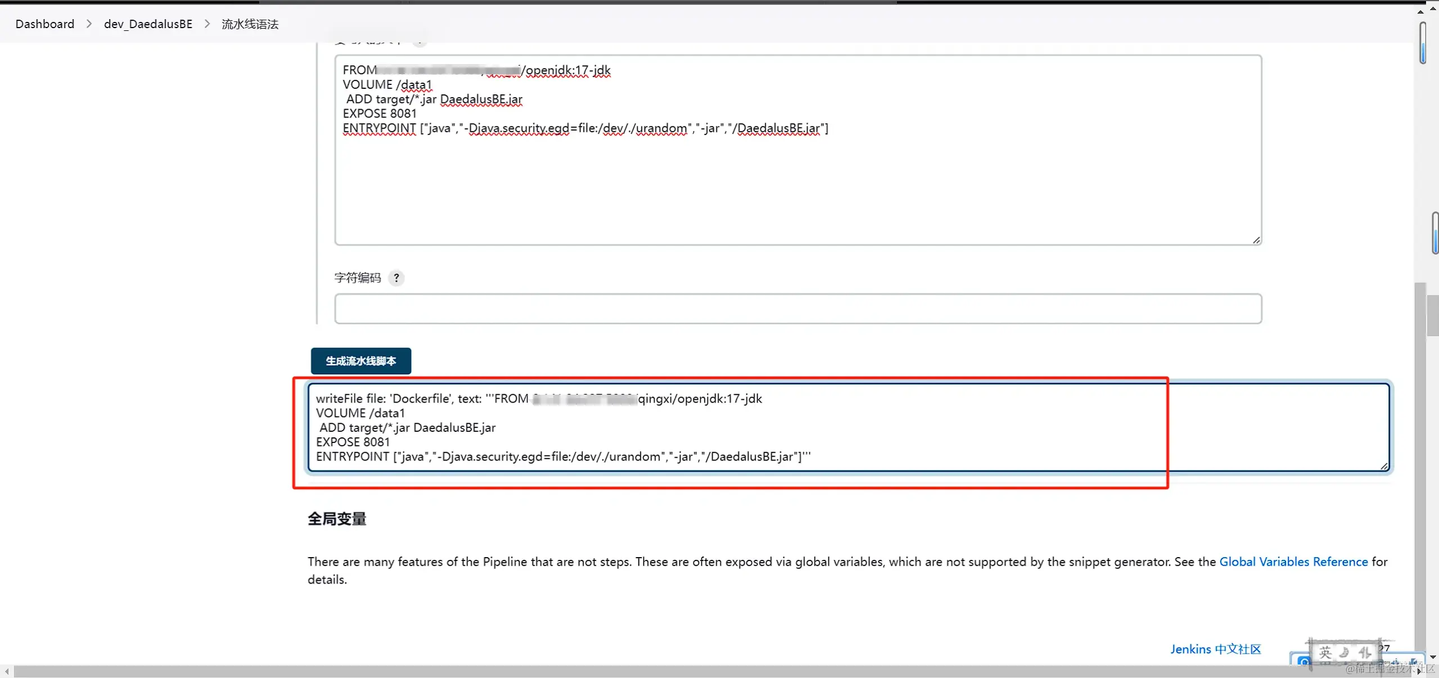Image resolution: width=1439 pixels, height=678 pixels.
Task: Visit the Jenkins 中文社区 link
Action: coord(1215,649)
